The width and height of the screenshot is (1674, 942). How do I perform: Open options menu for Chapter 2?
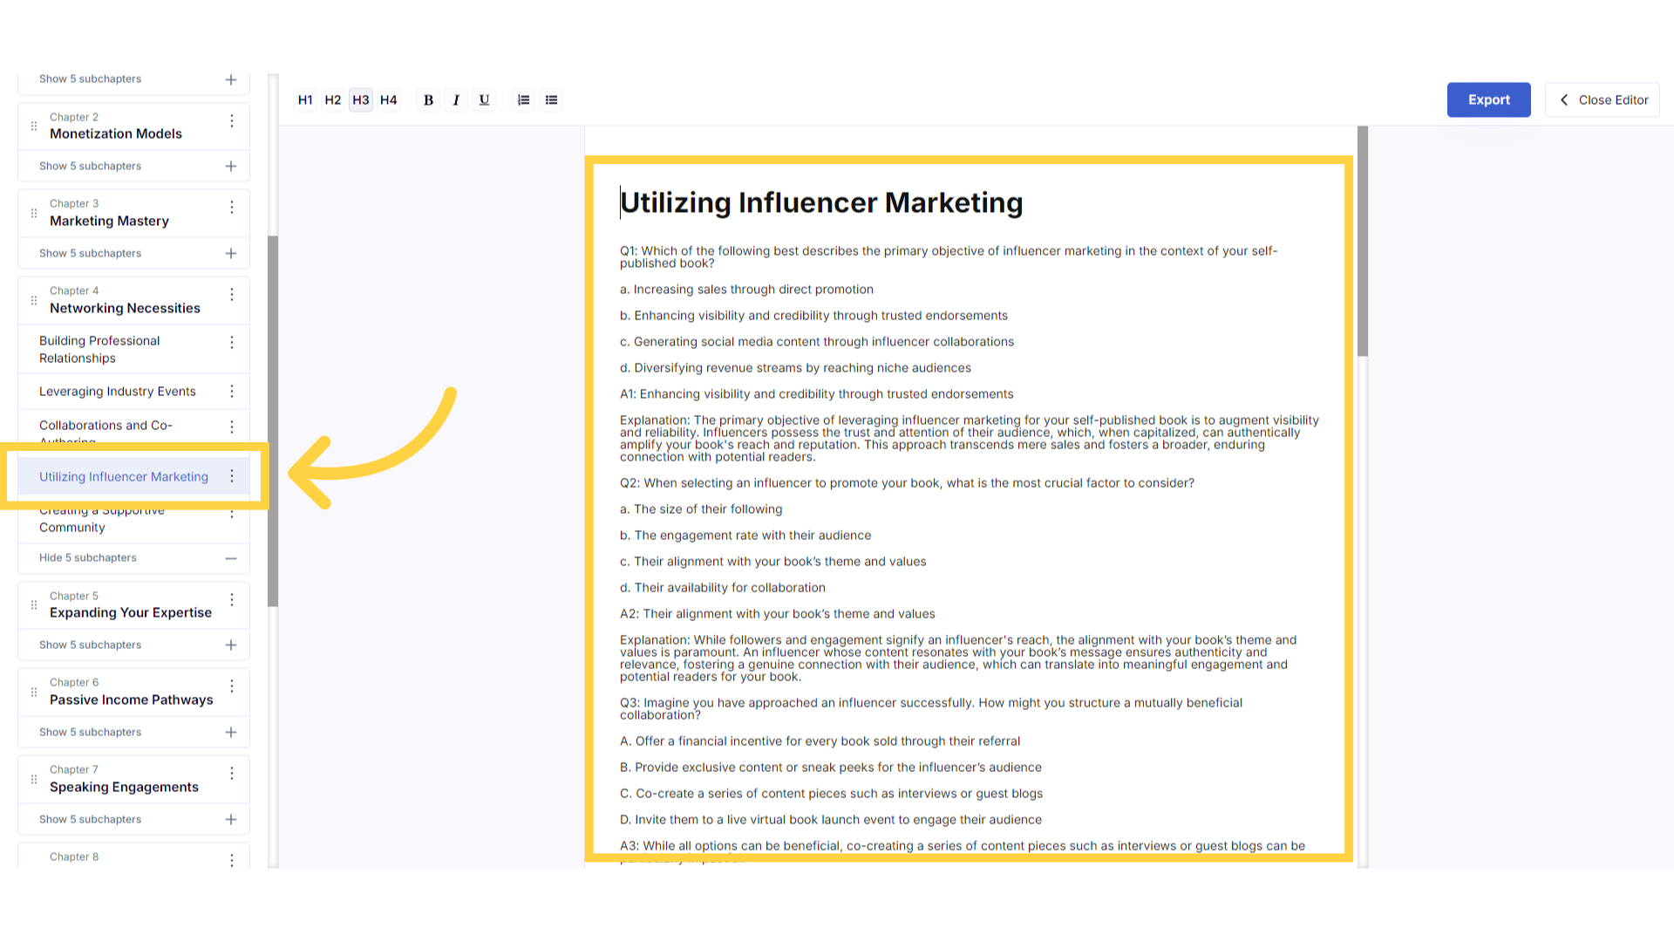click(232, 121)
